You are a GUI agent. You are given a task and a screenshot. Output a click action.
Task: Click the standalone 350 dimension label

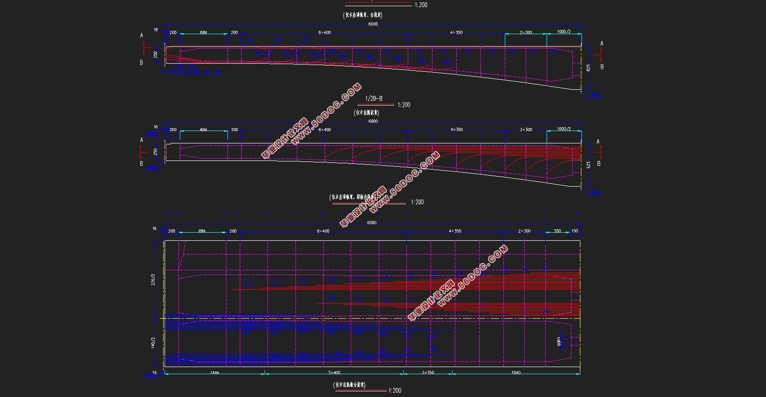(558, 231)
